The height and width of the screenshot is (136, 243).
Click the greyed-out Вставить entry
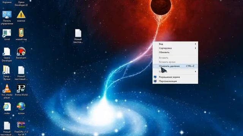175,58
